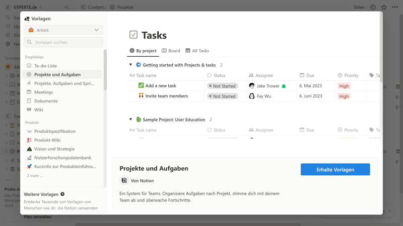Collapse the Getting started with Projects group

click(x=130, y=65)
